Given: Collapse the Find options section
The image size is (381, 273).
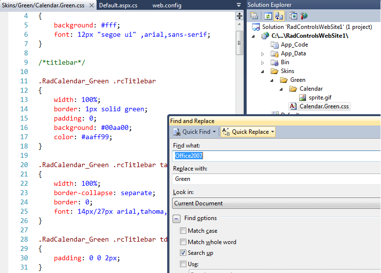Looking at the screenshot, I should pyautogui.click(x=177, y=219).
